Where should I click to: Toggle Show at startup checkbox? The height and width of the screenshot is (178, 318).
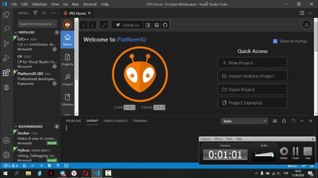tap(275, 41)
